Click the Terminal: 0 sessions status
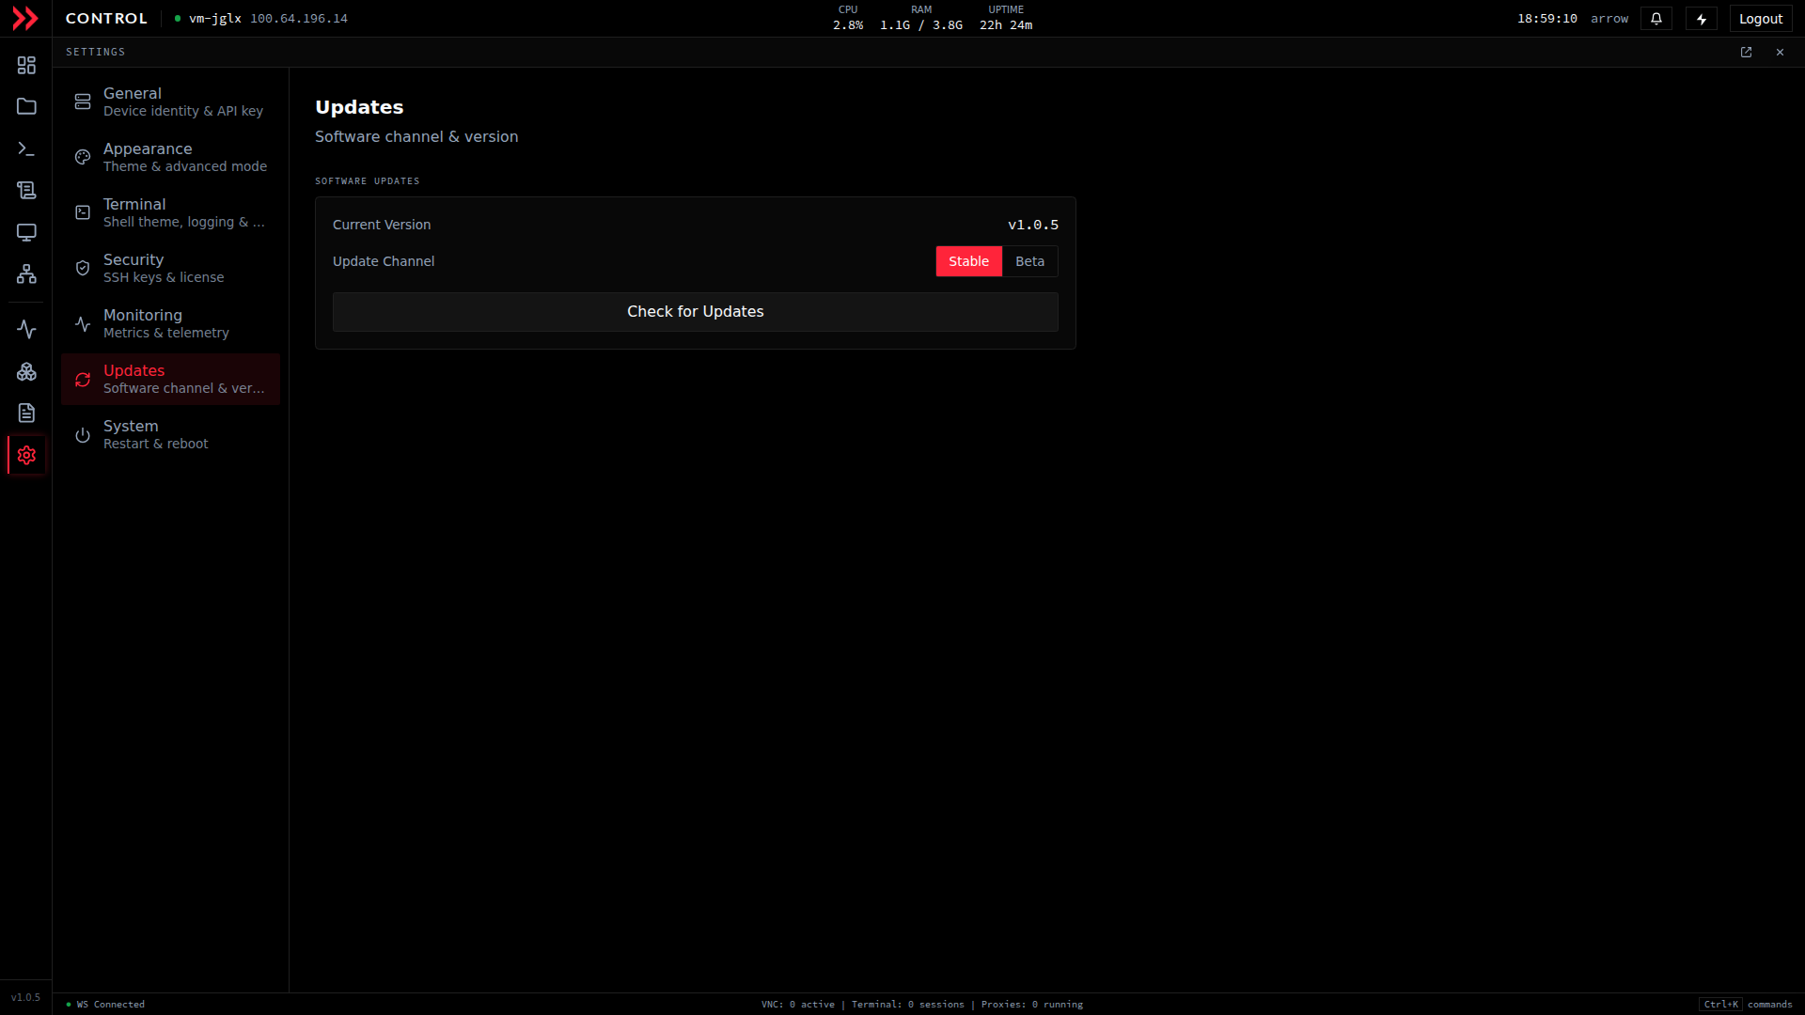Image resolution: width=1805 pixels, height=1015 pixels. (908, 1004)
